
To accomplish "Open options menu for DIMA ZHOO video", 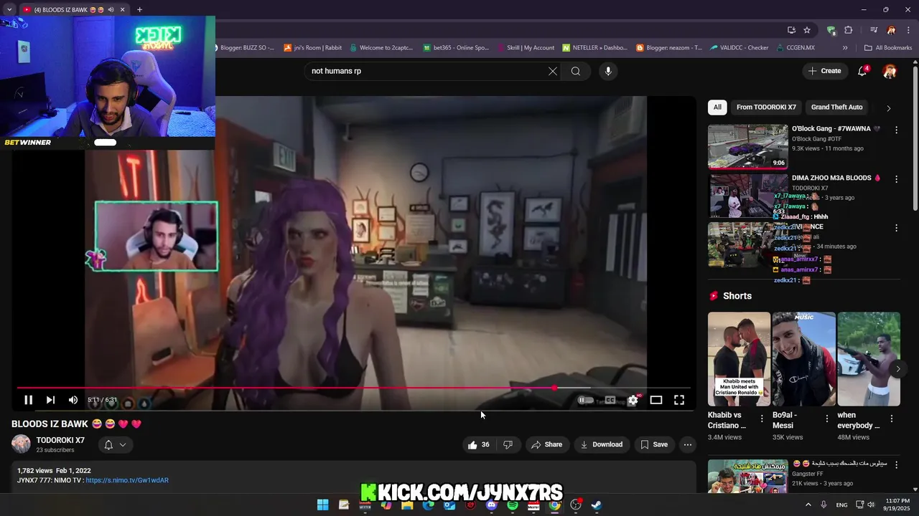I will tap(896, 179).
